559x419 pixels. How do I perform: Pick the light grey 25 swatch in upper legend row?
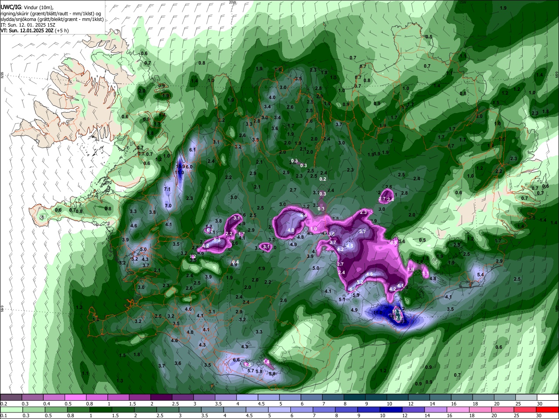[526, 397]
